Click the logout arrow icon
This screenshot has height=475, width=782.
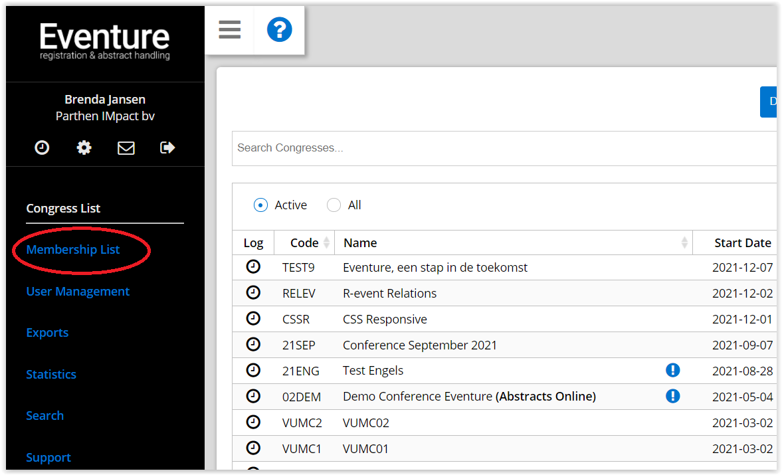tap(167, 147)
